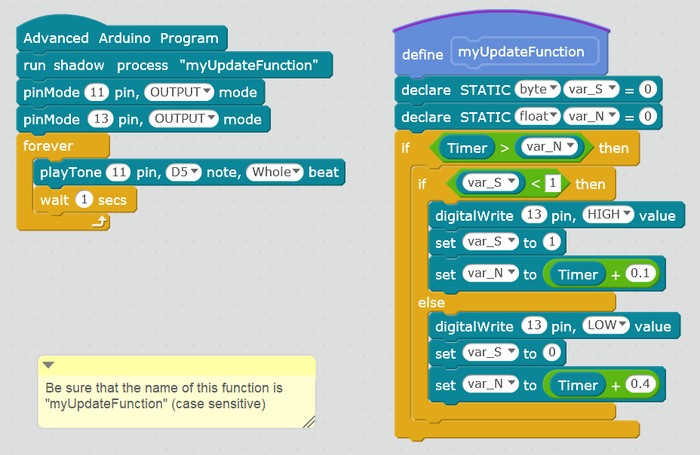The width and height of the screenshot is (700, 455).
Task: Collapse the comment note using its triangle
Action: [x=48, y=365]
